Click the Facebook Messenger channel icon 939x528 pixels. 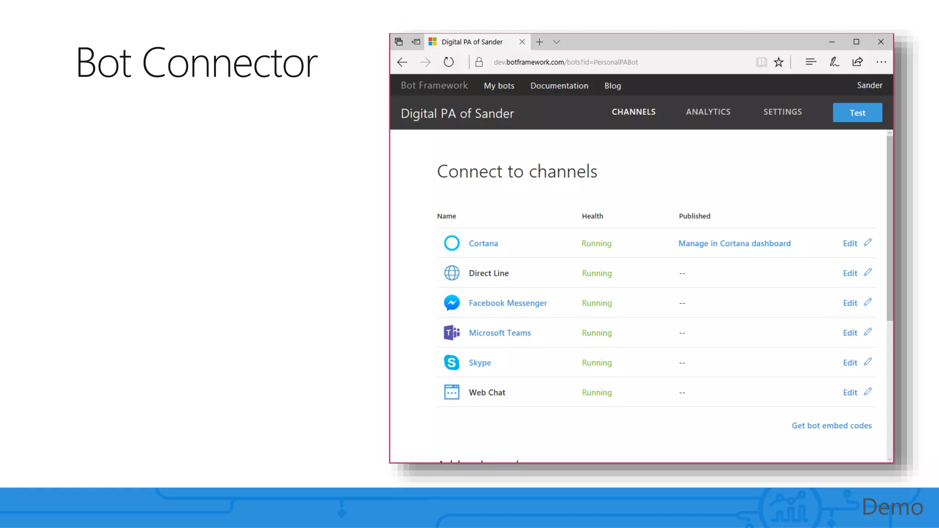[452, 302]
